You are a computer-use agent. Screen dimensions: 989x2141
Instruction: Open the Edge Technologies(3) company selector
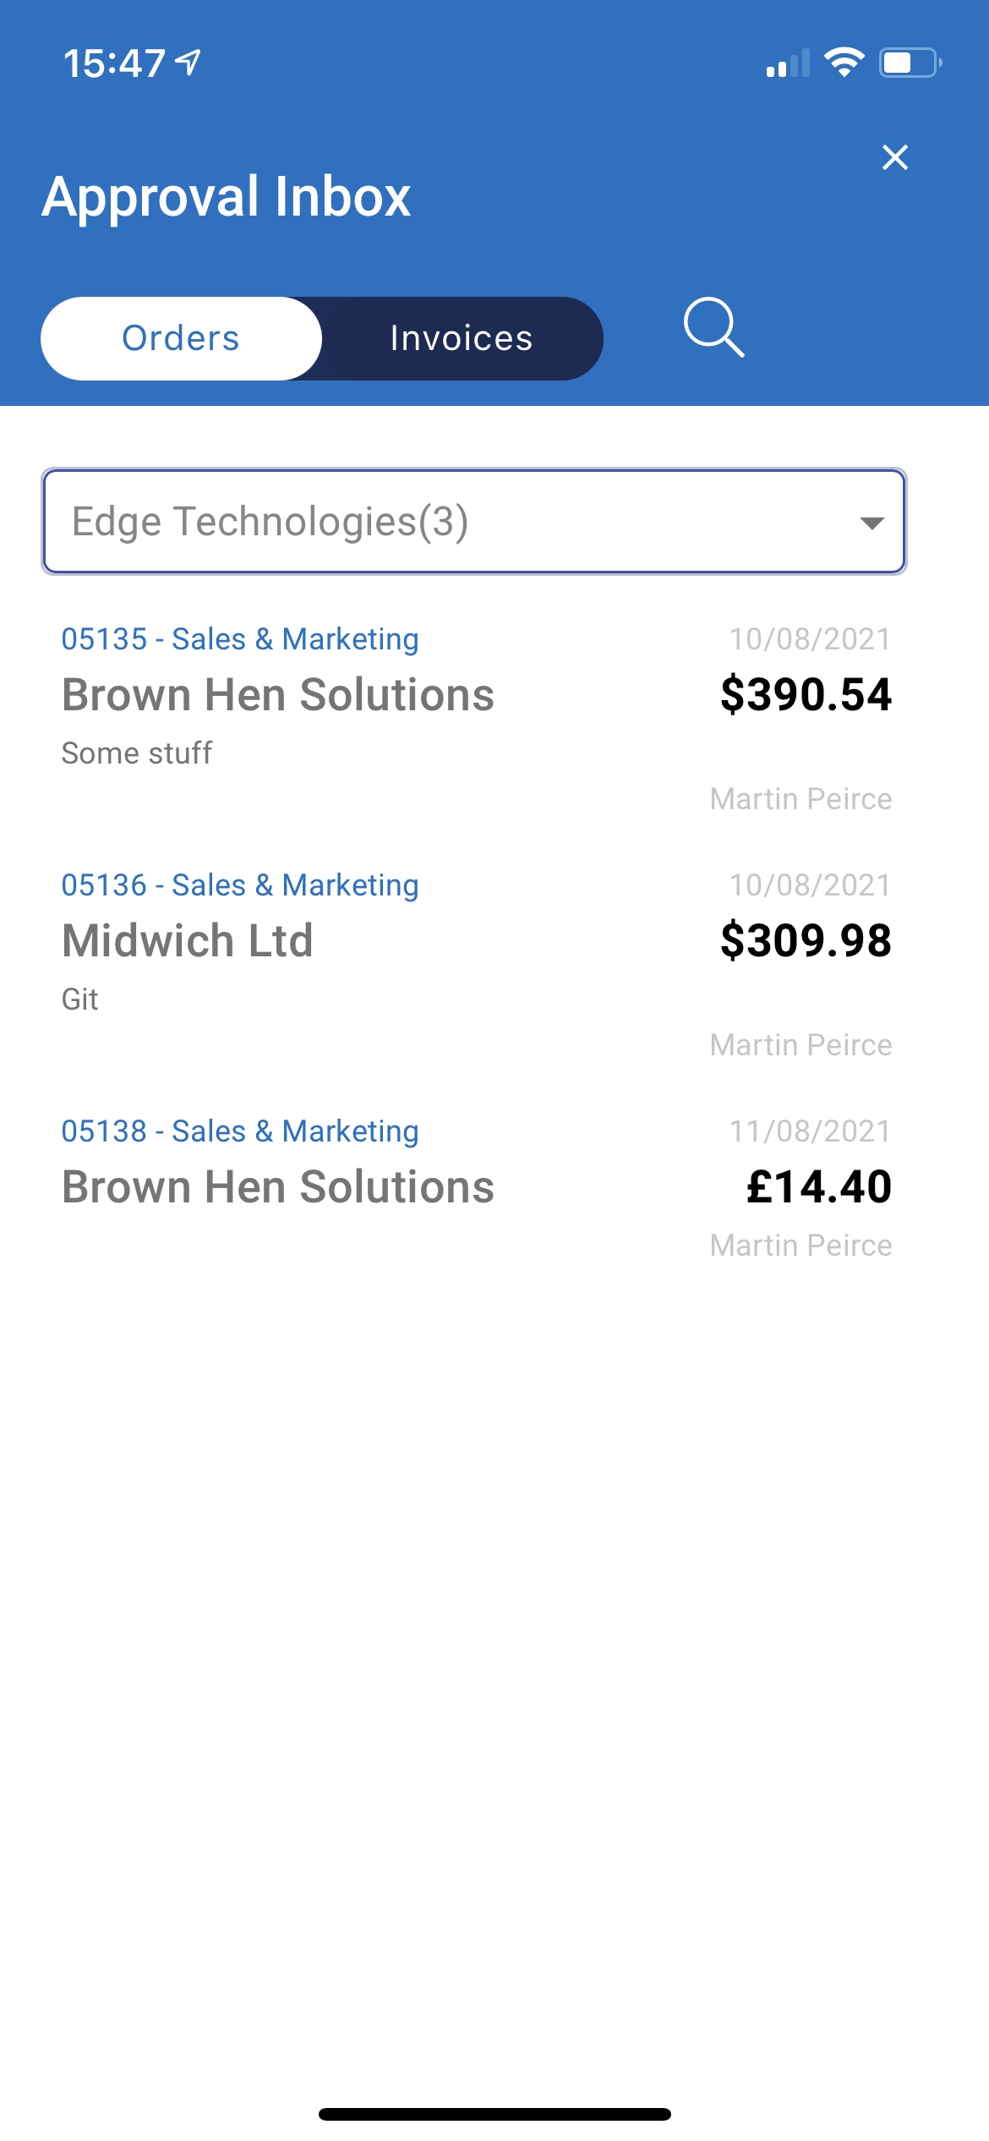(x=474, y=522)
